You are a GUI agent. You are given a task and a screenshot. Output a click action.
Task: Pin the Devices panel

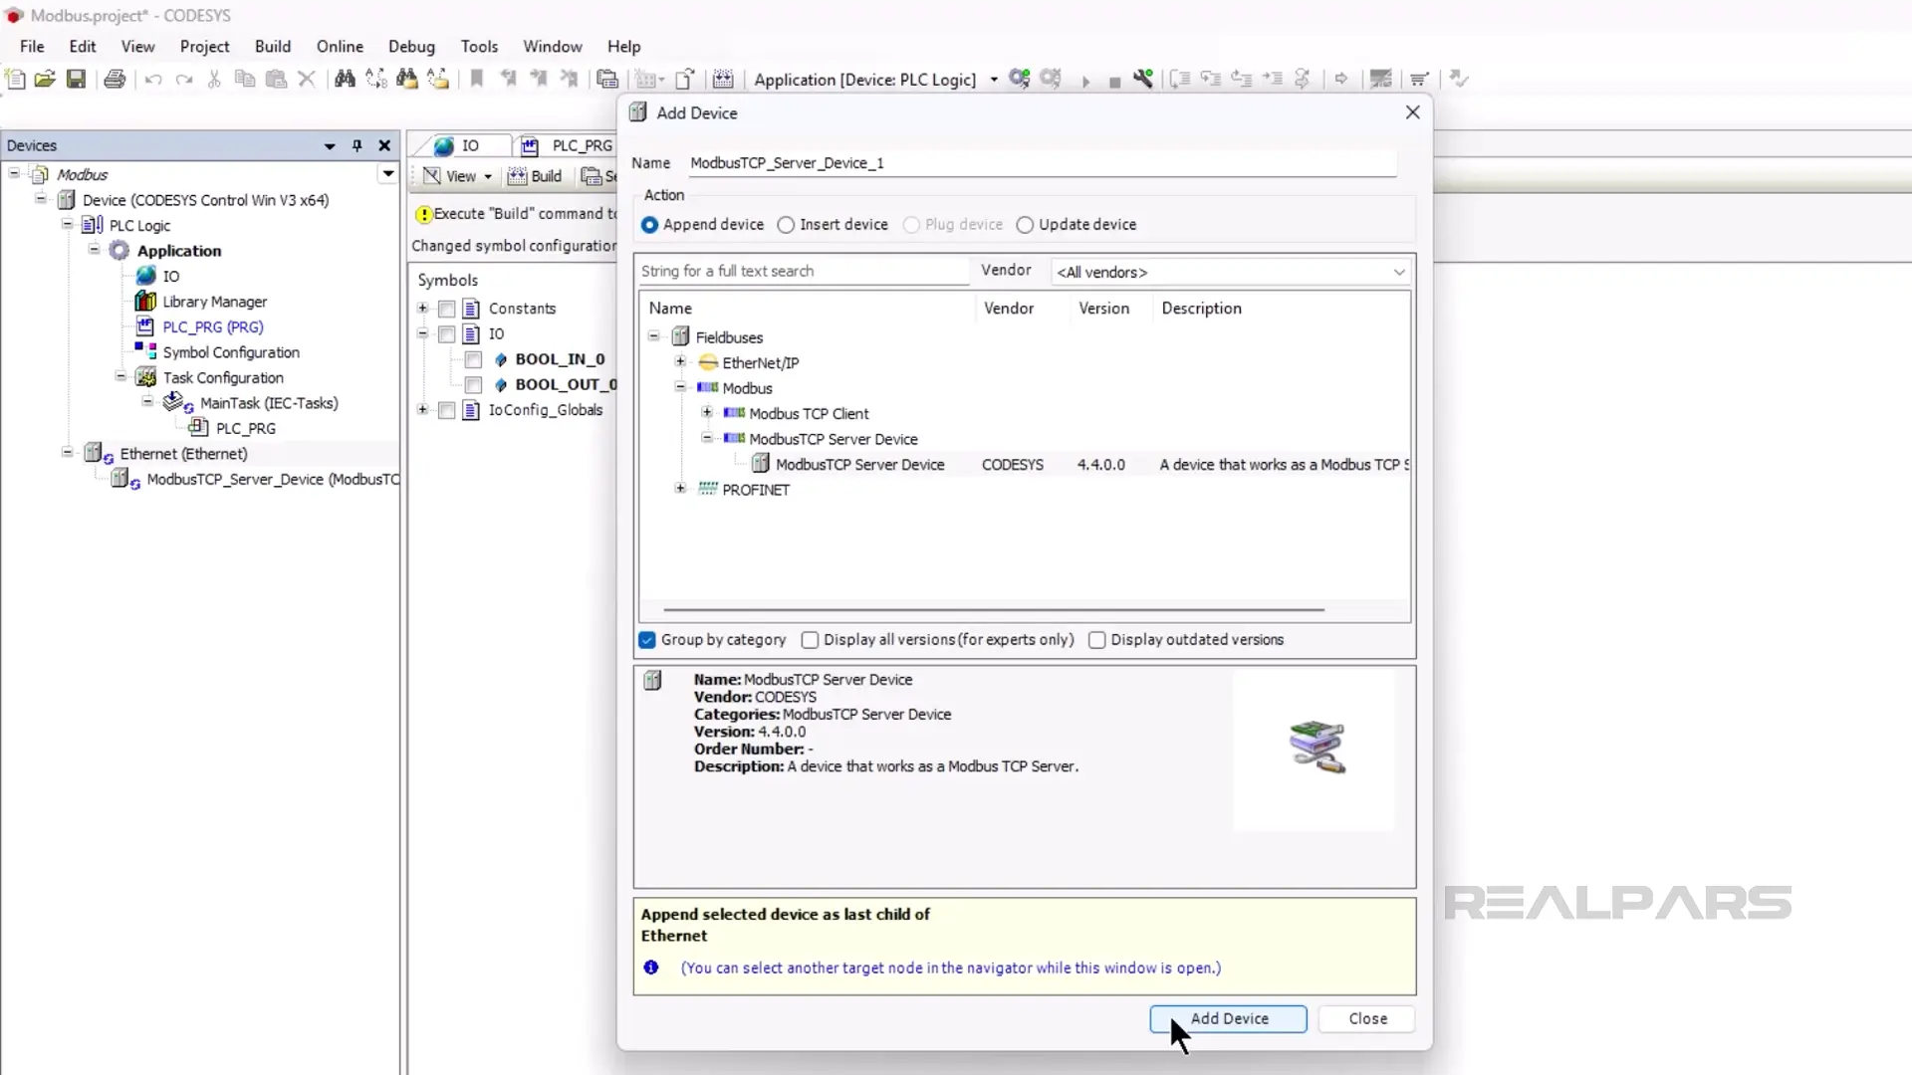(x=357, y=145)
